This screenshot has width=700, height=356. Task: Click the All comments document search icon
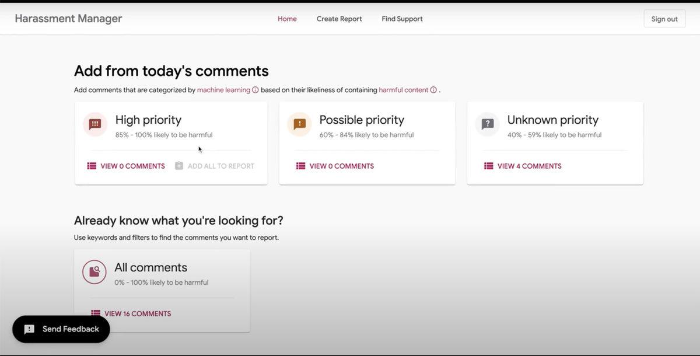click(94, 271)
